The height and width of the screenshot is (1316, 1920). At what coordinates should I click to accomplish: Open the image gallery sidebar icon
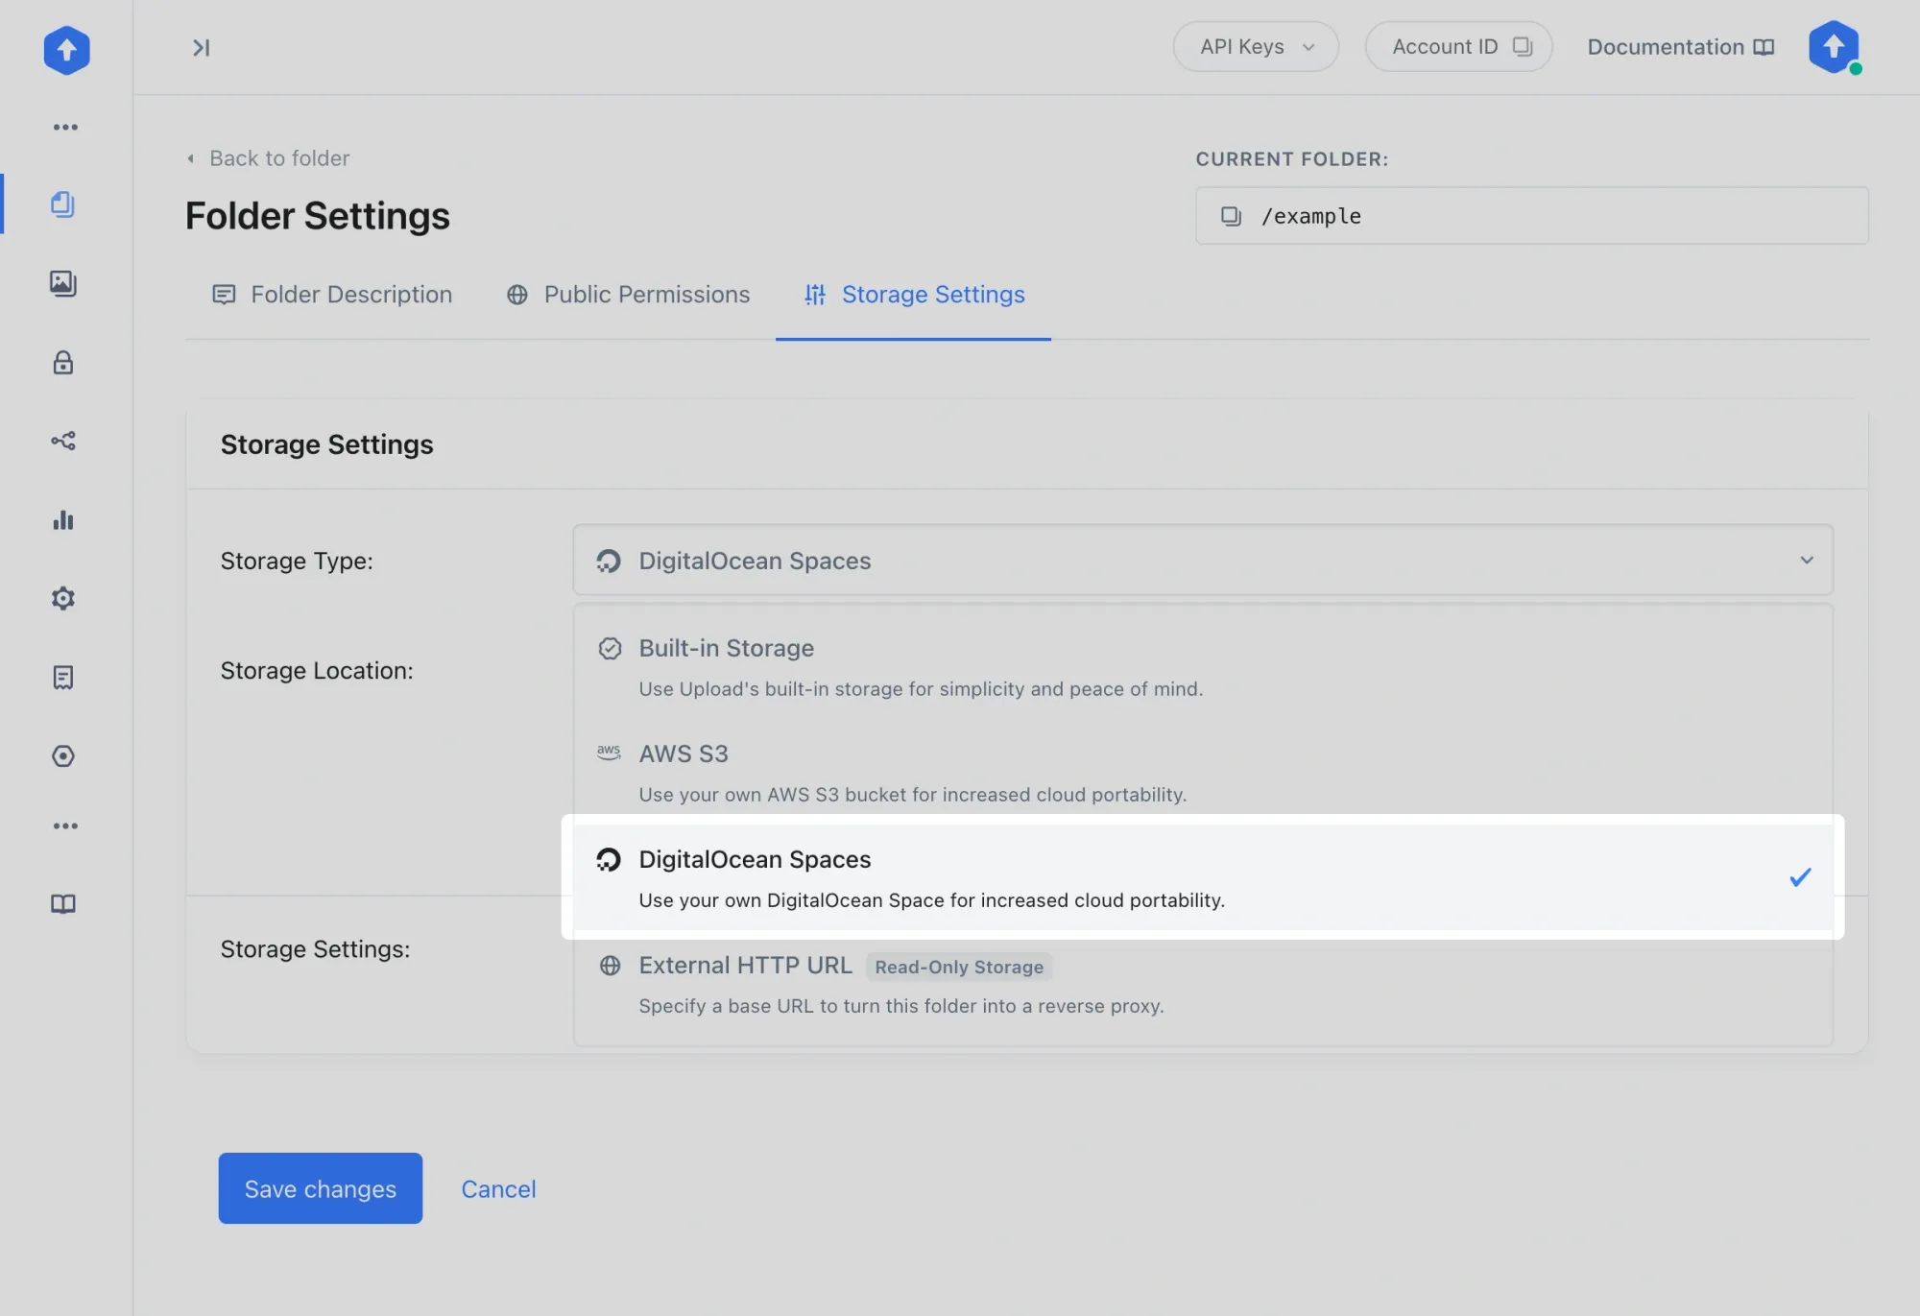(63, 283)
